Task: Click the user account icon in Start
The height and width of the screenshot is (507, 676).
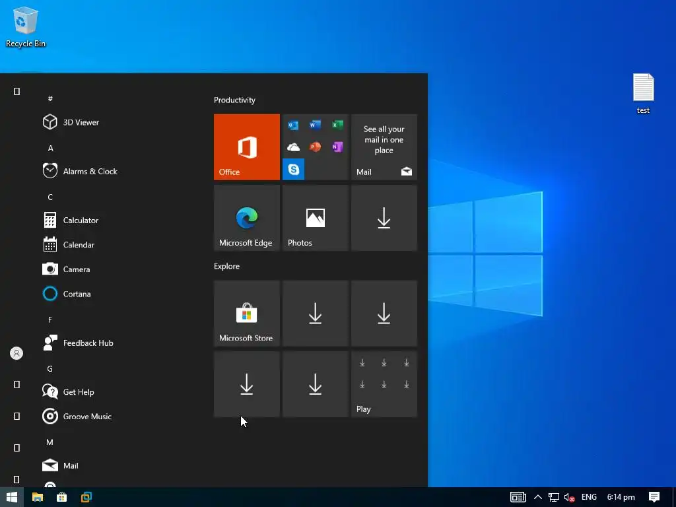Action: click(17, 354)
